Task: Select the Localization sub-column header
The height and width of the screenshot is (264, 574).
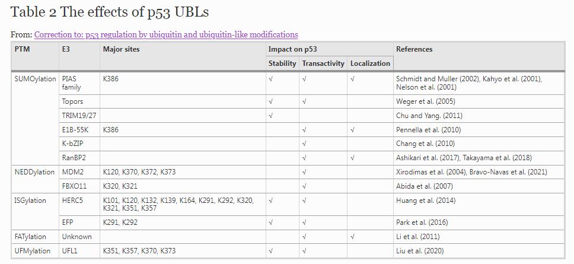Action: click(370, 63)
